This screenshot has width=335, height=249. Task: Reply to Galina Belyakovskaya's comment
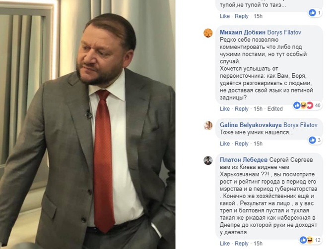[x=241, y=144]
